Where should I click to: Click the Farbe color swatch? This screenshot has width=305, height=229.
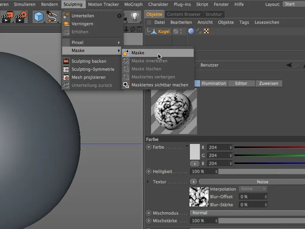tap(195, 152)
